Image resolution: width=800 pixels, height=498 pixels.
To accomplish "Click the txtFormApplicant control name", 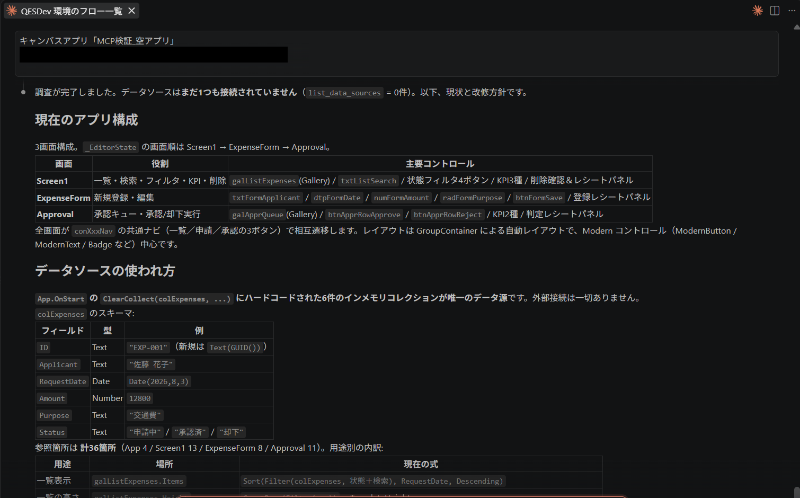I will [x=266, y=198].
